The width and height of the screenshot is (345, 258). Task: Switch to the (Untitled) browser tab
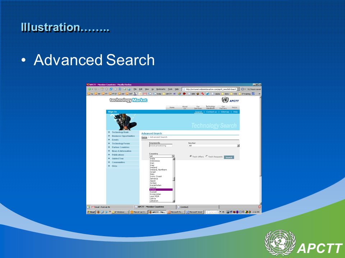(x=198, y=207)
